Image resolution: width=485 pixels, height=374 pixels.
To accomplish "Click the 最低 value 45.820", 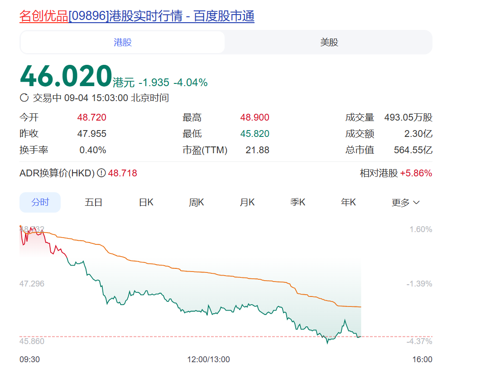I will pyautogui.click(x=255, y=133).
